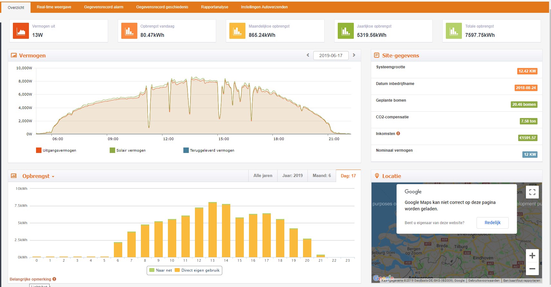Image resolution: width=551 pixels, height=287 pixels.
Task: Open the Overzicht tab
Action: pyautogui.click(x=16, y=7)
